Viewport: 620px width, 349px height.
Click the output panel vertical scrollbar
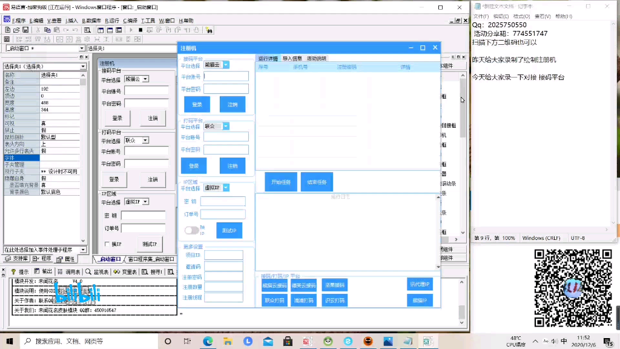(x=461, y=302)
